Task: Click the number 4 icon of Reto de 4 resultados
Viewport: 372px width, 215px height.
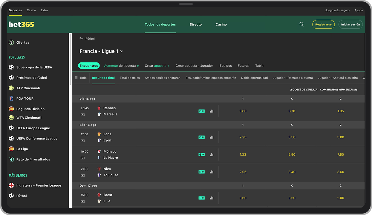Action: [x=11, y=159]
